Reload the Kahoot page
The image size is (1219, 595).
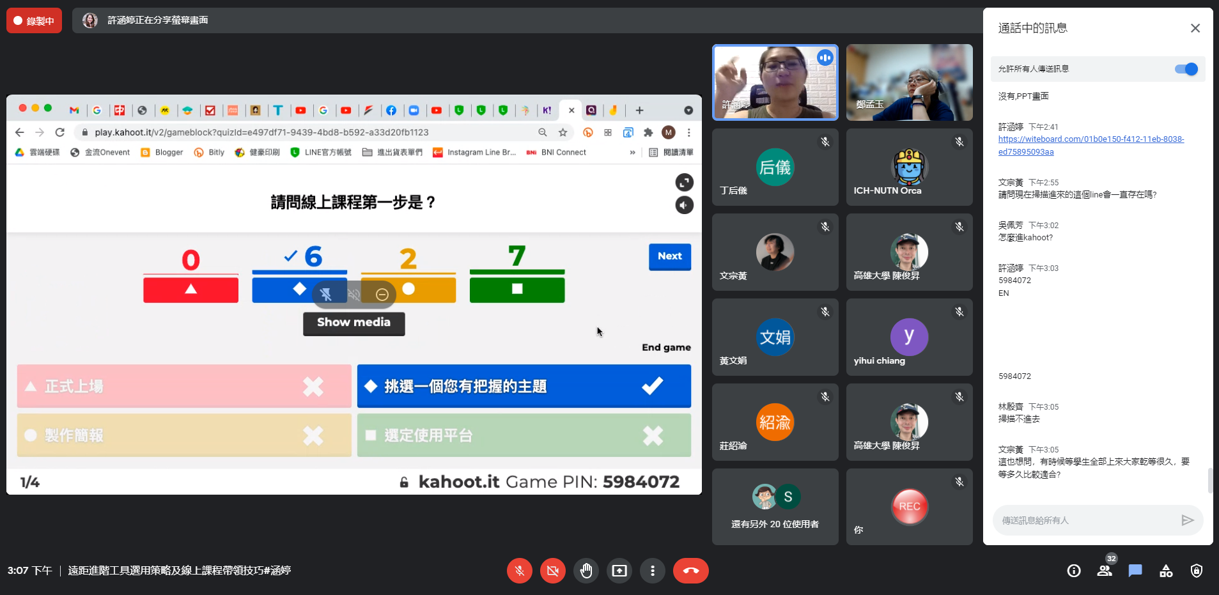60,132
